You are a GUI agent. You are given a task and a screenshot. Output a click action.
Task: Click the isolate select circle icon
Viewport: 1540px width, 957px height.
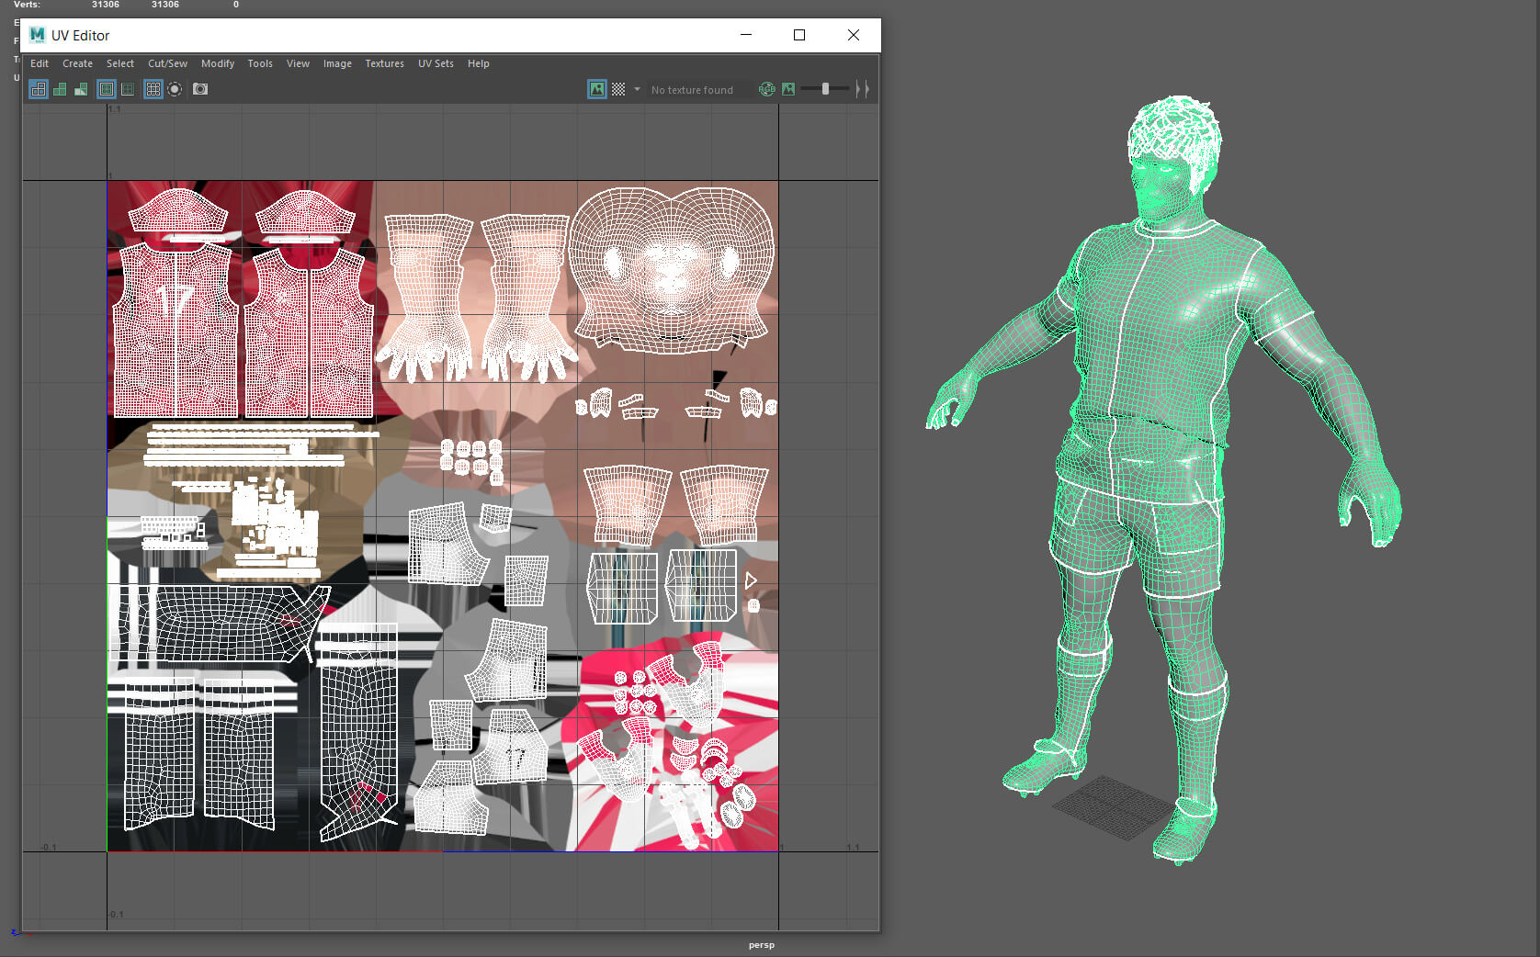tap(175, 89)
